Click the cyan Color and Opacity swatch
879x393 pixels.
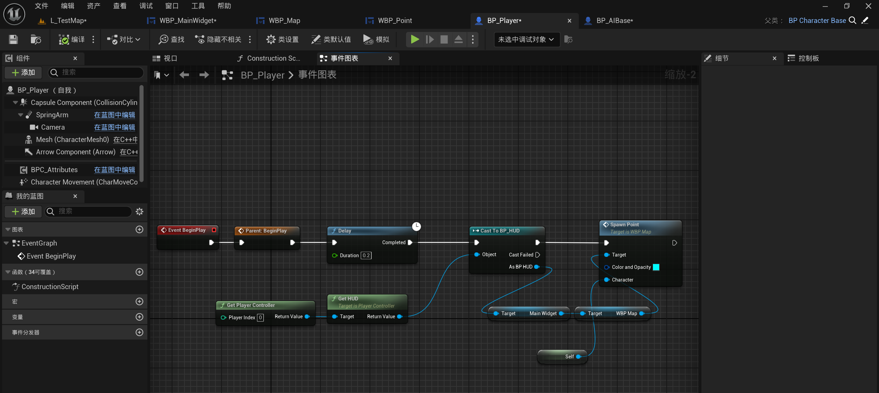pyautogui.click(x=656, y=267)
